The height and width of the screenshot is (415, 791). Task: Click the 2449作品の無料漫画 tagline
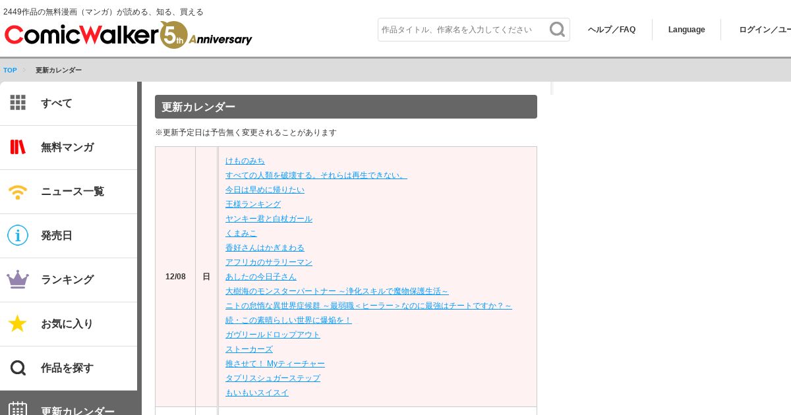[x=103, y=12]
